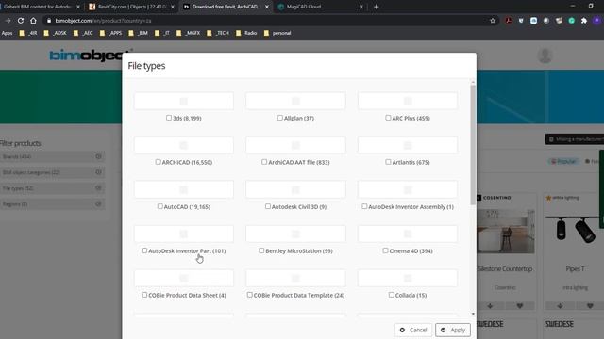Screen dimensions: 604x339
Task: Toggle Bentley MicroStation (99) checkbox
Action: (x=261, y=250)
